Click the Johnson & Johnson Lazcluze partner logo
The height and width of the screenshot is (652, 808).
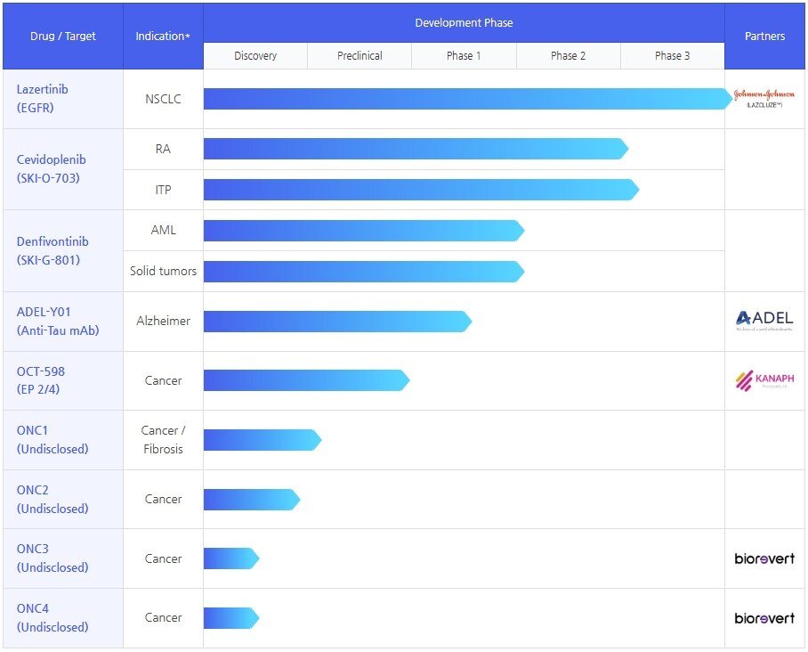764,99
